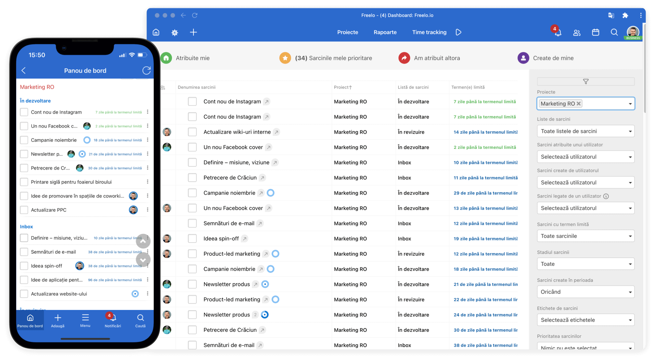Switch to Sarcinile mele prioritare tab

click(326, 58)
